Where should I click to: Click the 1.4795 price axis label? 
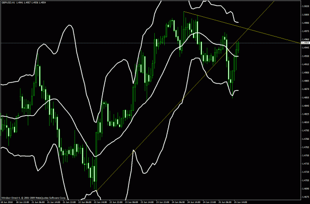[306, 130]
